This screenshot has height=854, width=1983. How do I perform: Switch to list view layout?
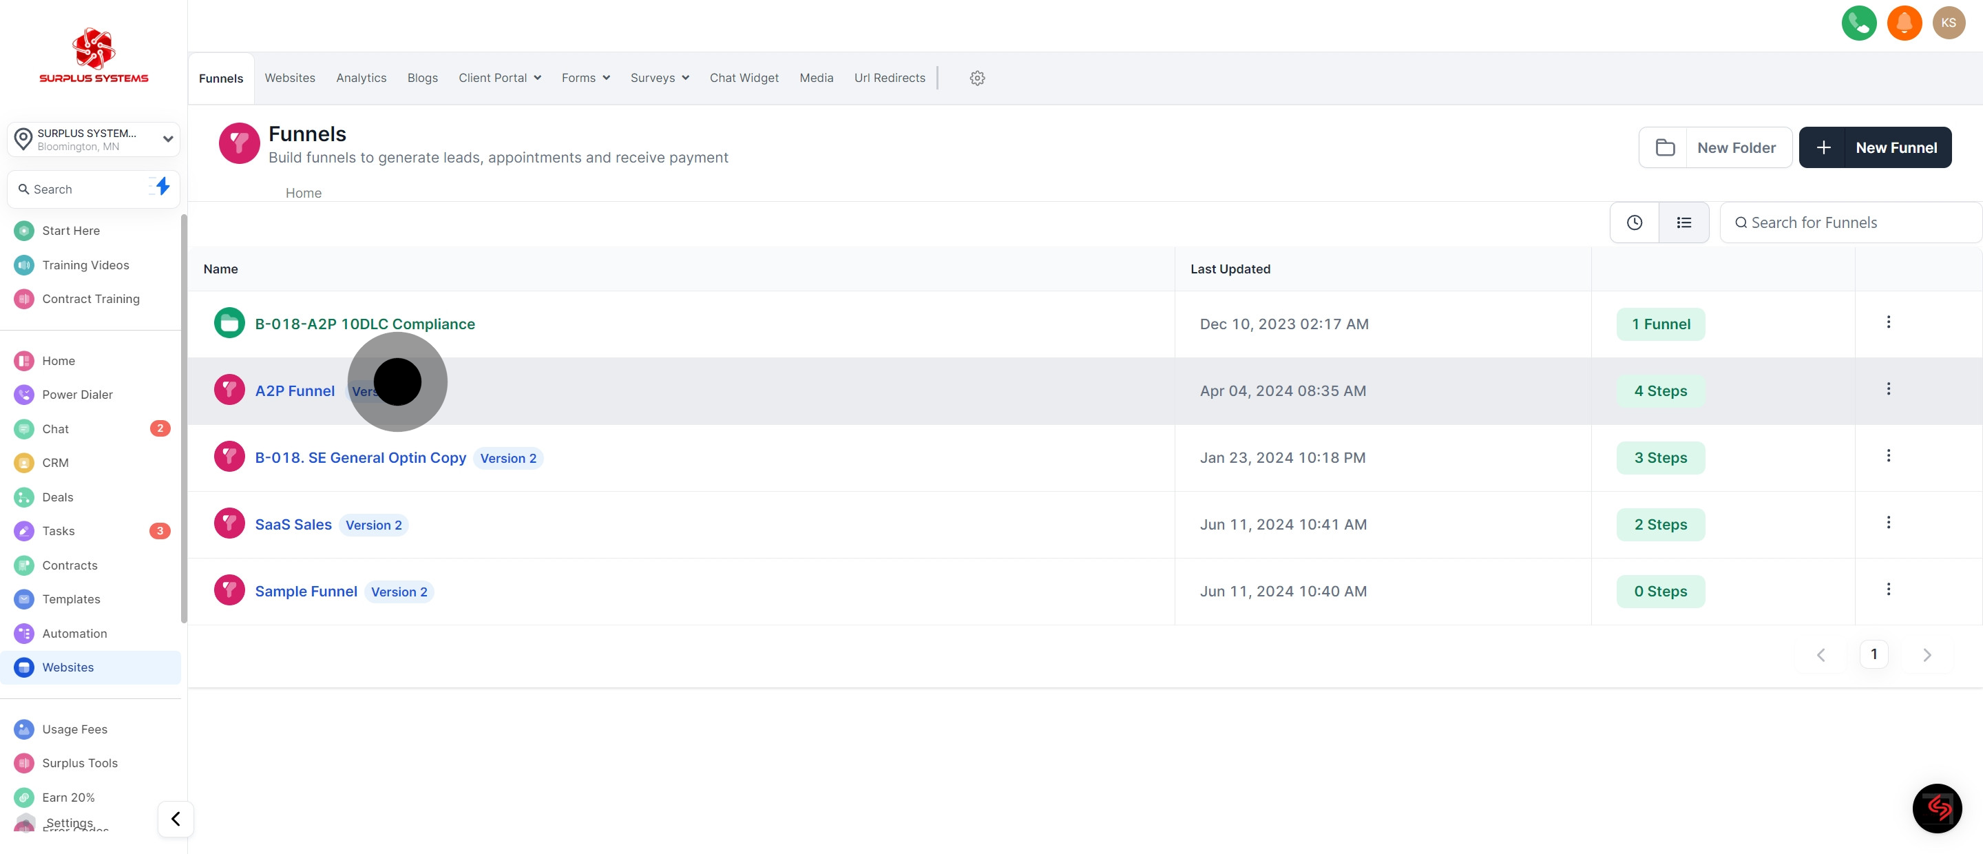(1683, 222)
